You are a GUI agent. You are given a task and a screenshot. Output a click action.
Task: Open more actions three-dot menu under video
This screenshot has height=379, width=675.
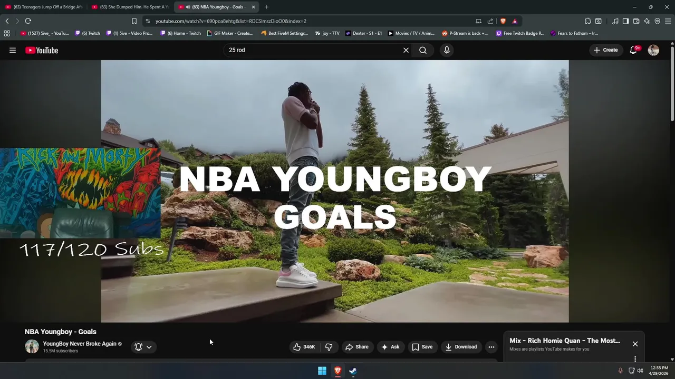click(491, 347)
